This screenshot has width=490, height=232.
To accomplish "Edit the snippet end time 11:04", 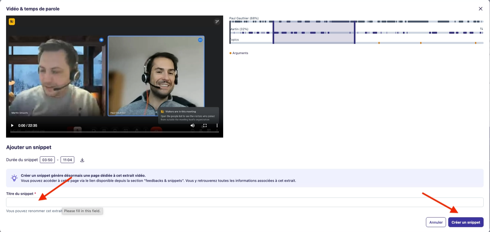I will 67,160.
